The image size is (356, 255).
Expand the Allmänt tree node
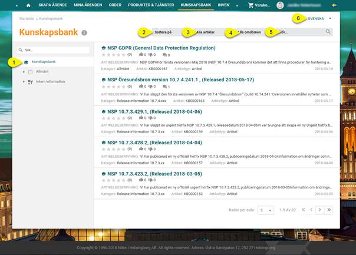pos(24,72)
